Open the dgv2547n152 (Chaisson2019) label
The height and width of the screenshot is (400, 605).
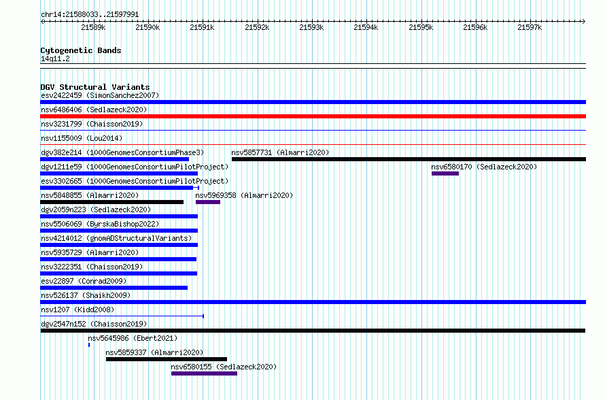pyautogui.click(x=94, y=324)
